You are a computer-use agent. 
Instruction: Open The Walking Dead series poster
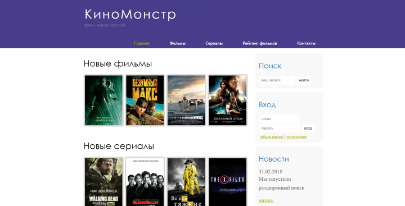coord(103,181)
